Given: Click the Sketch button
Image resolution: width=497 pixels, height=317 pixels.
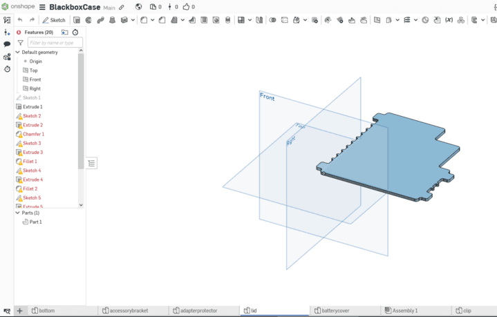Looking at the screenshot, I should pos(54,20).
